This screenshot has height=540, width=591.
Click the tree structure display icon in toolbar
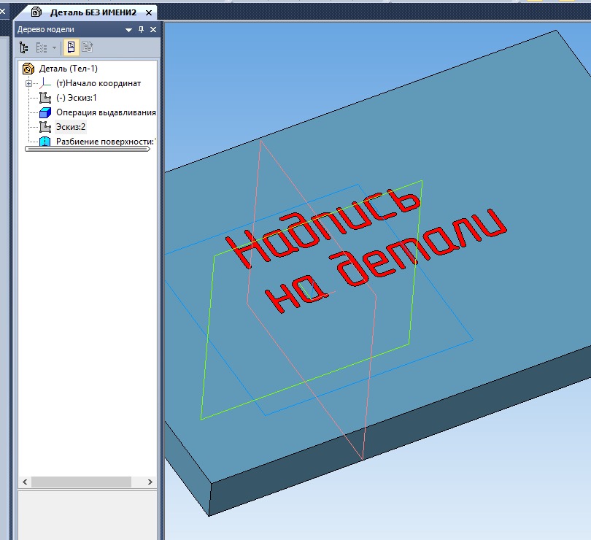[24, 47]
